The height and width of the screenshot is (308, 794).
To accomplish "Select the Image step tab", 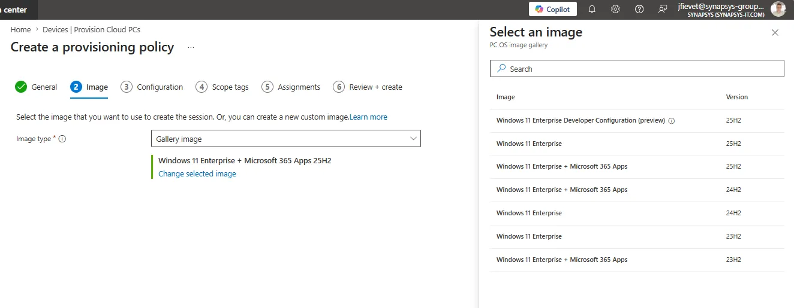I will pos(89,87).
